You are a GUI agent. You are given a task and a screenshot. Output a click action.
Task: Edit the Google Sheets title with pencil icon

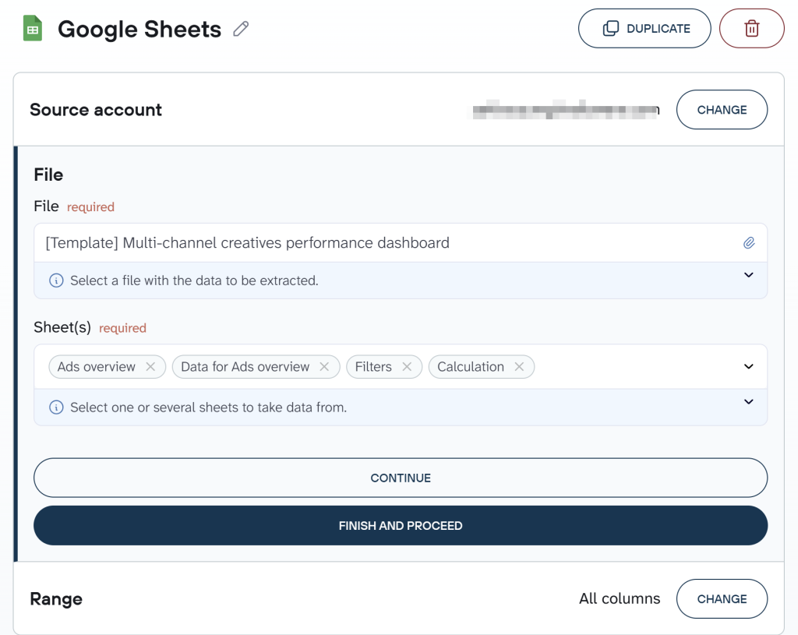coord(241,29)
